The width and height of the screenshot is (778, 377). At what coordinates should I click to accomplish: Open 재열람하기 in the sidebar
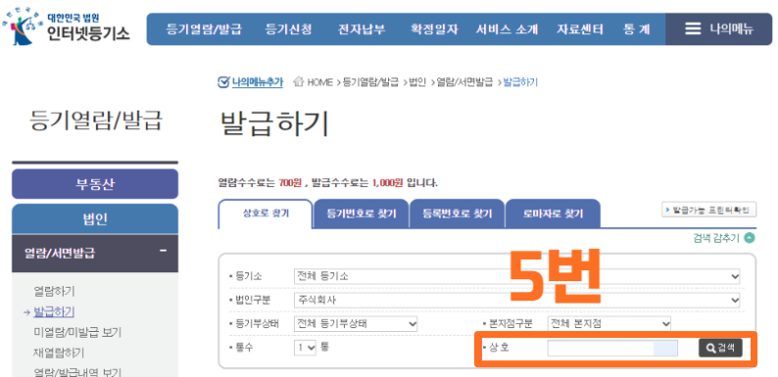click(59, 353)
